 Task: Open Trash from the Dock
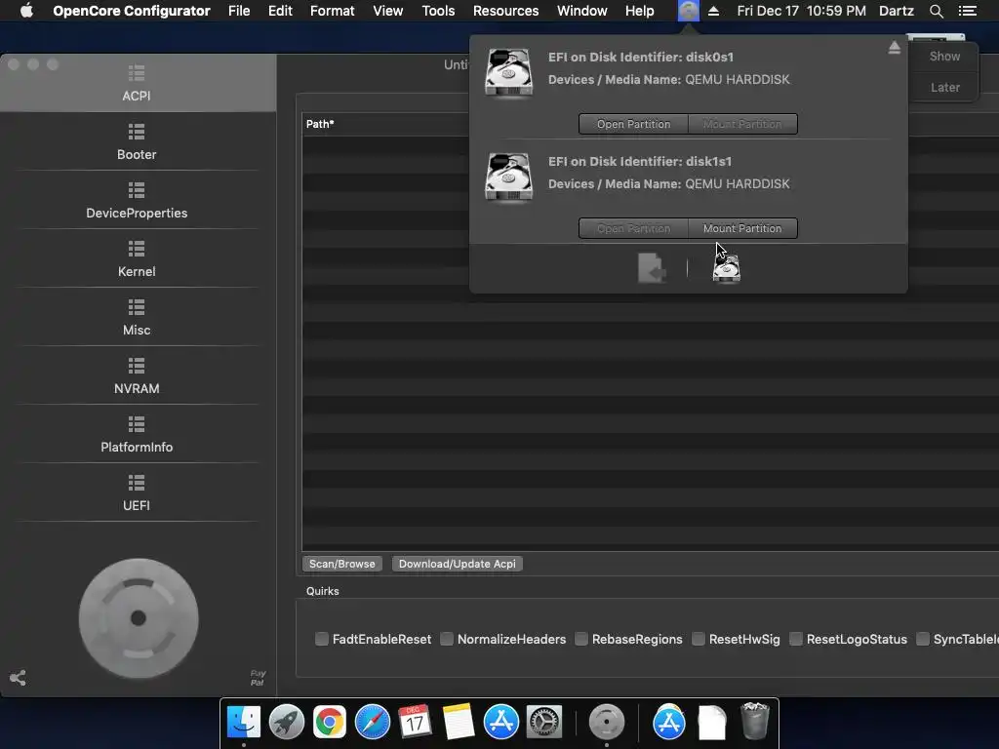pyautogui.click(x=755, y=721)
